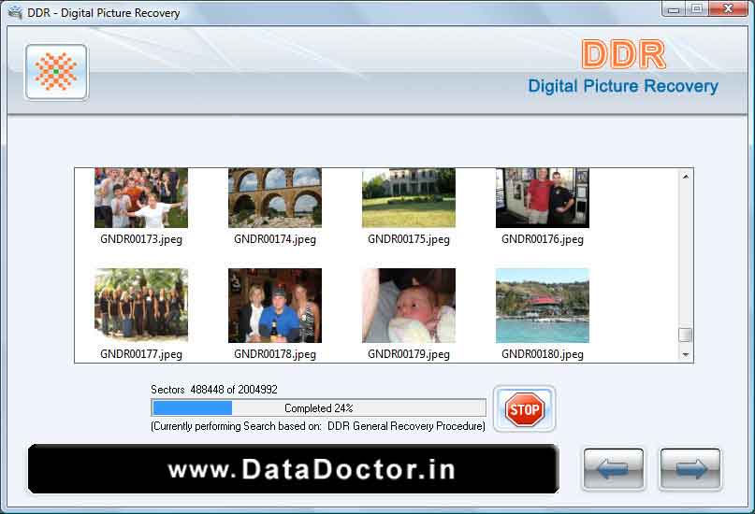Click the scrollbar thumb in thumbnail list
Viewport: 755px width, 514px height.
coord(685,335)
